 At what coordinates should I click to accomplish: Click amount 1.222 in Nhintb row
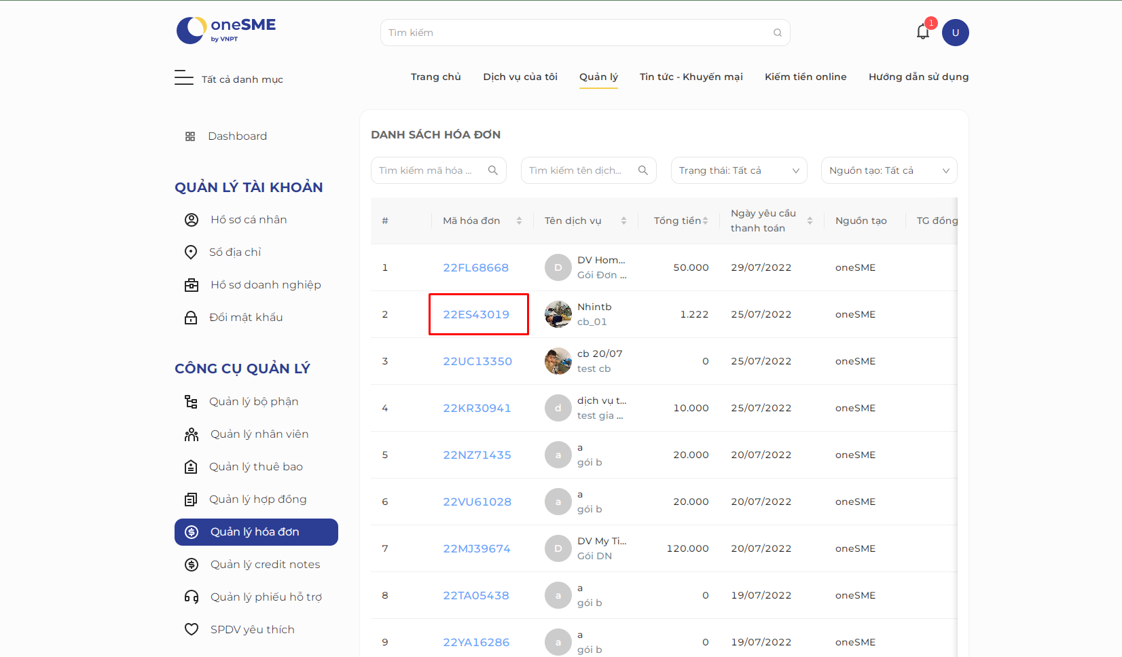(x=694, y=314)
